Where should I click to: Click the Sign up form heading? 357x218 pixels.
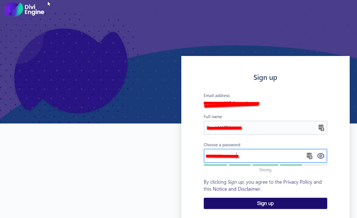265,77
